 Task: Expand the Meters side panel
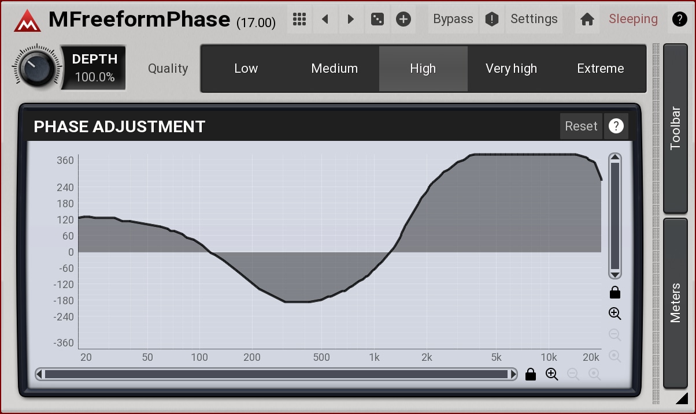(x=675, y=303)
